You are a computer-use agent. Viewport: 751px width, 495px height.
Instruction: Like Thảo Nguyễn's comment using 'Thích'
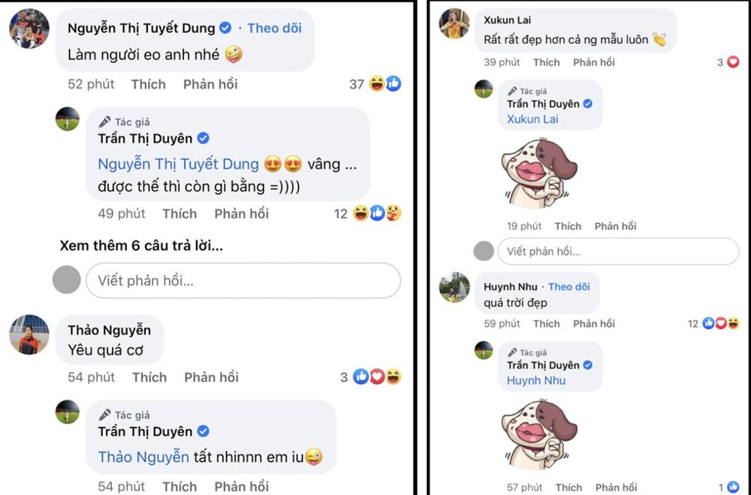tap(149, 377)
